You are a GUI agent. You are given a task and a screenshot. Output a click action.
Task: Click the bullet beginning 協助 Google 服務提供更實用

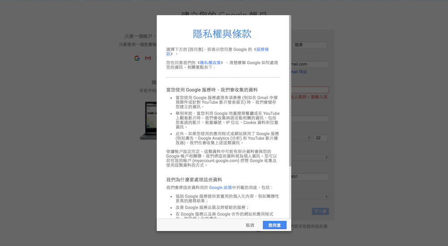click(x=227, y=198)
